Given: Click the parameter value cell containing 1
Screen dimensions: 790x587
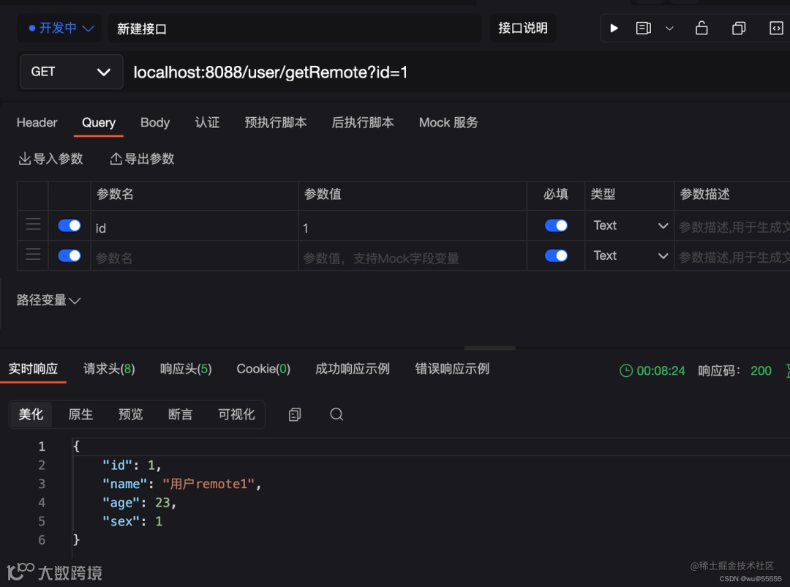Looking at the screenshot, I should 413,226.
